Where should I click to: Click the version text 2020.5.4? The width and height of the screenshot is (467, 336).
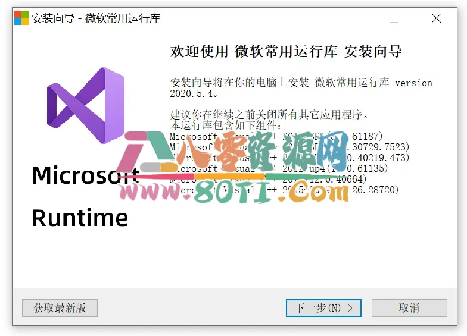(x=193, y=94)
